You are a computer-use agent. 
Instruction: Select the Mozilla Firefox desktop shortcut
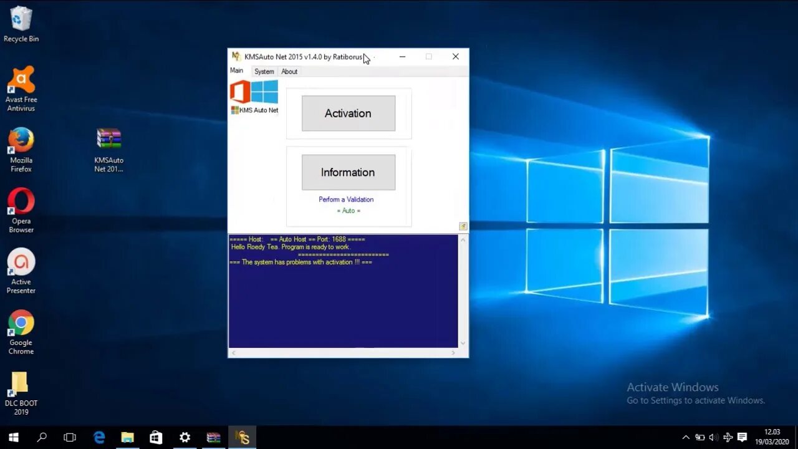point(21,150)
